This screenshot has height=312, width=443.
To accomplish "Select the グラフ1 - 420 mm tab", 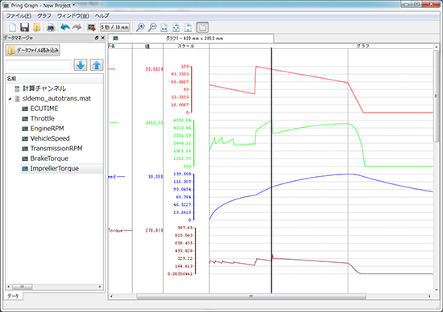I will (x=191, y=38).
